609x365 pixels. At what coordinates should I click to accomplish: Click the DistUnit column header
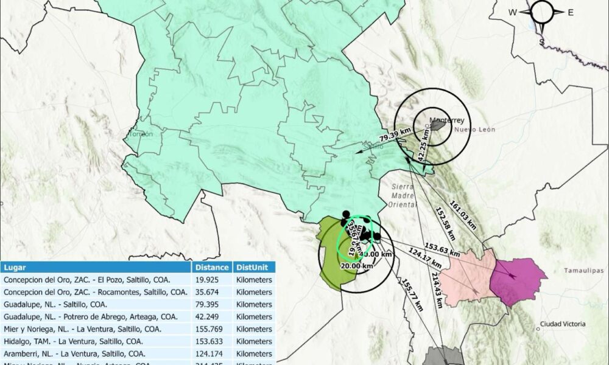(x=253, y=267)
